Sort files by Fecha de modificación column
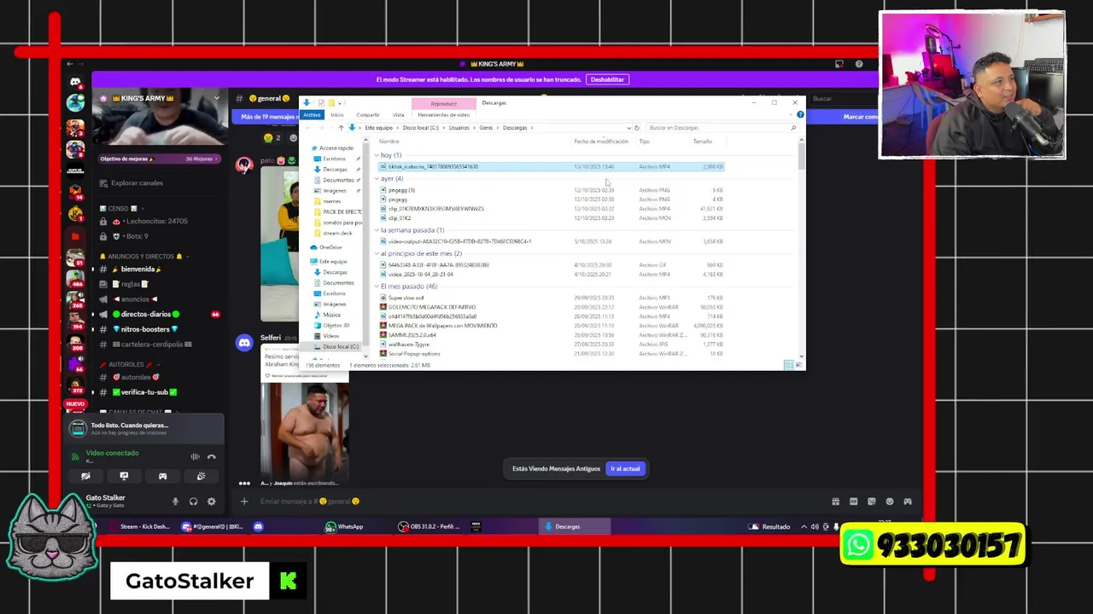 pos(602,142)
